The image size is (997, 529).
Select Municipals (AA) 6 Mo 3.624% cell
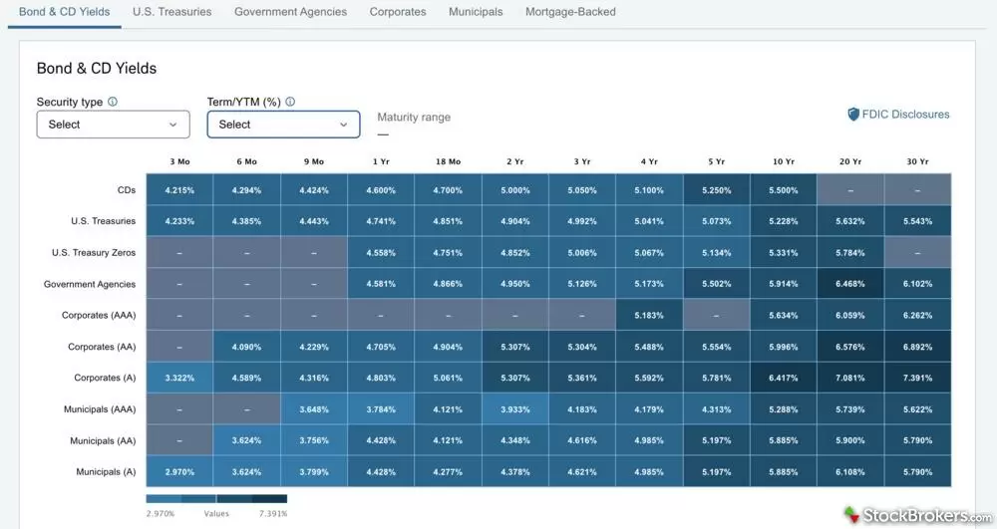click(x=246, y=440)
